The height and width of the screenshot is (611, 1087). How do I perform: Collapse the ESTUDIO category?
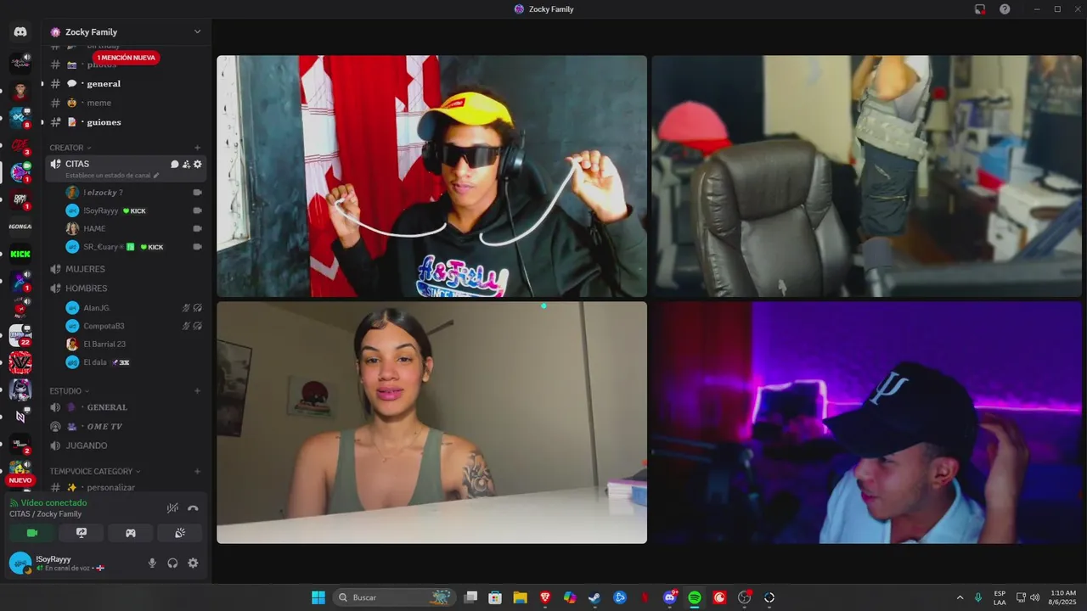[70, 391]
